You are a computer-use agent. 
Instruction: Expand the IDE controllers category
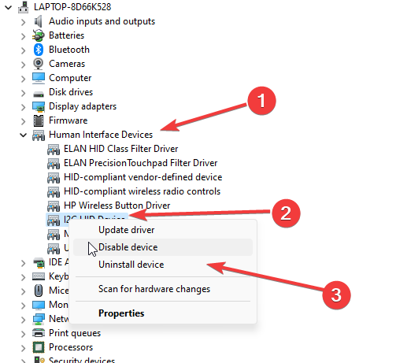click(23, 263)
